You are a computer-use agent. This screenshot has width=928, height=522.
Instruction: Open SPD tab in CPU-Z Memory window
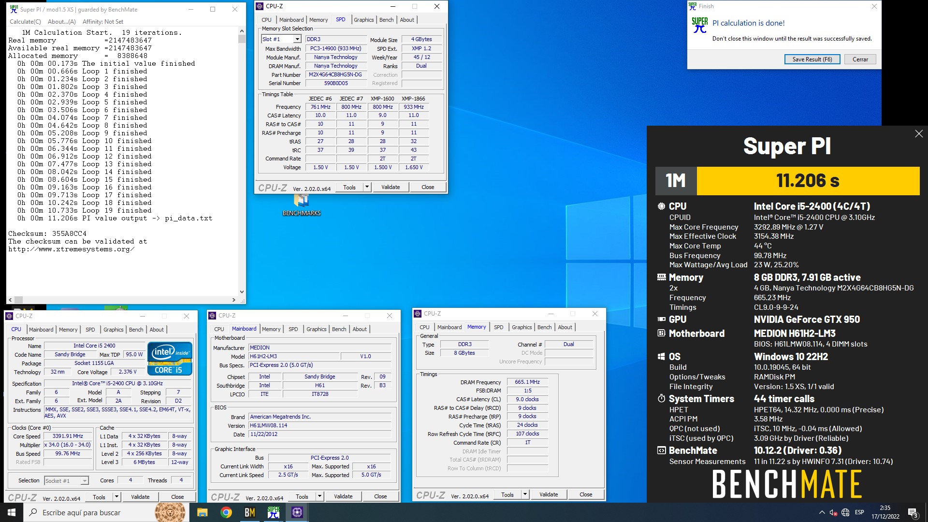tap(498, 327)
